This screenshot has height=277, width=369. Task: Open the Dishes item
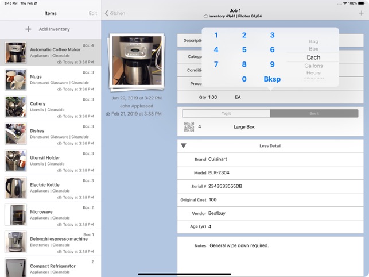coord(51,134)
